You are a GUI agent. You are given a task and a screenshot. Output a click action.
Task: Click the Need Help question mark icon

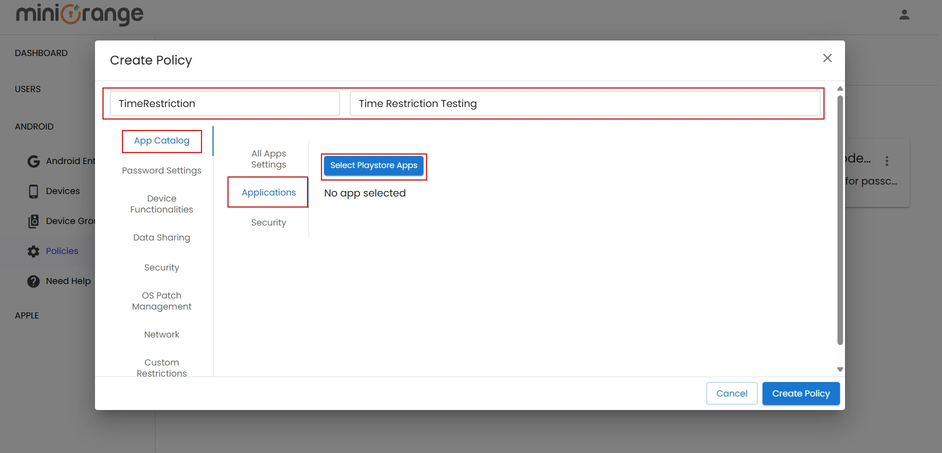click(33, 281)
